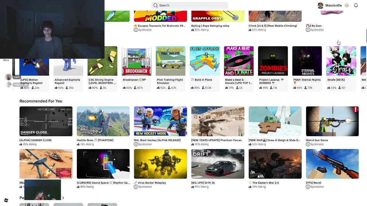Open the Drift 36 car thumbnail
Viewport: 367px width, 206px height.
pyautogui.click(x=218, y=164)
